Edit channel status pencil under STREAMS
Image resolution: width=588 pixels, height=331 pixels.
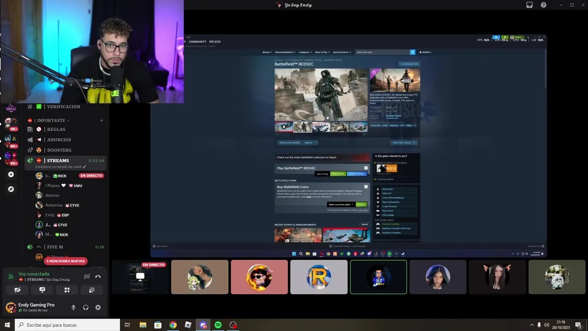pos(84,167)
